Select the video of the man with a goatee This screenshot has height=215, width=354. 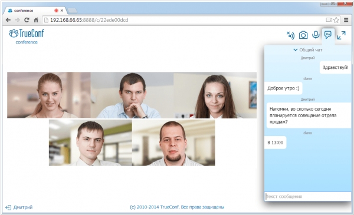[x=173, y=143]
